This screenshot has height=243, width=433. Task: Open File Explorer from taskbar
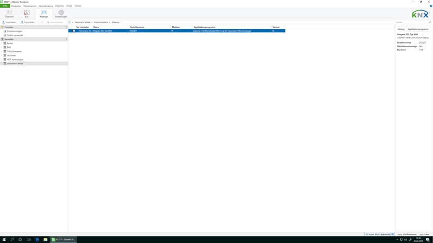[45, 239]
